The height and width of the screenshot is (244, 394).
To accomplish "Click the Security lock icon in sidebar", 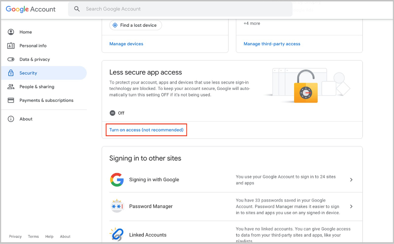I will point(11,73).
